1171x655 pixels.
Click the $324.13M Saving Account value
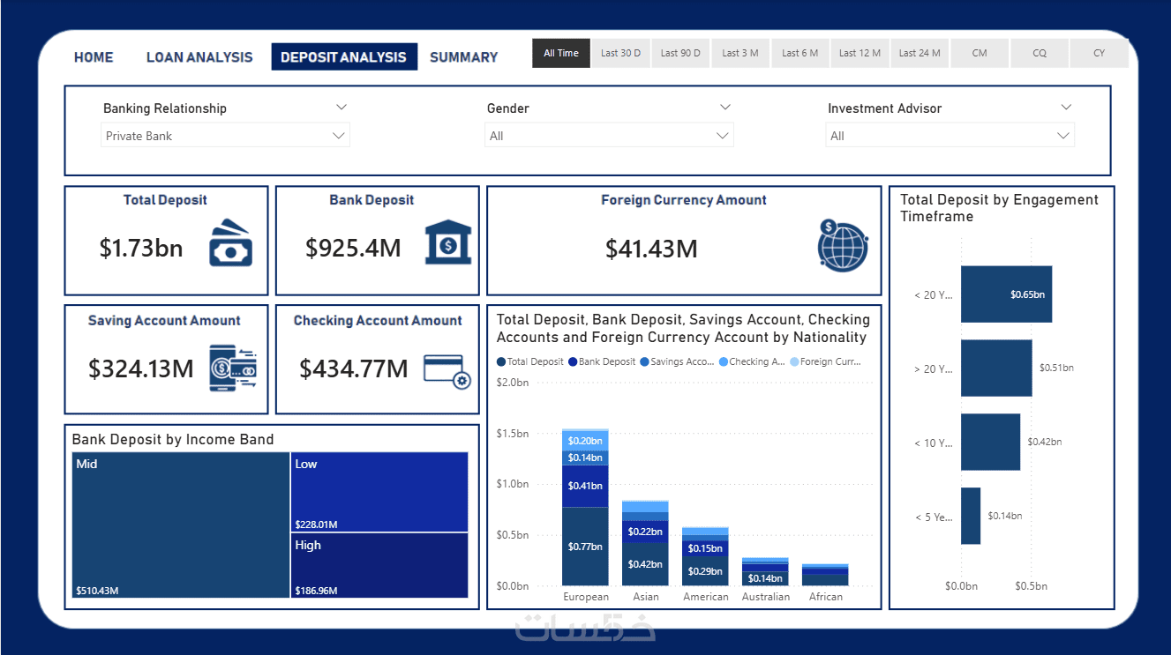[x=141, y=368]
